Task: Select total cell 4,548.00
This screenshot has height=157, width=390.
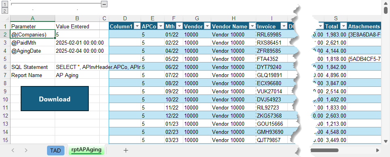Action: coord(336,132)
